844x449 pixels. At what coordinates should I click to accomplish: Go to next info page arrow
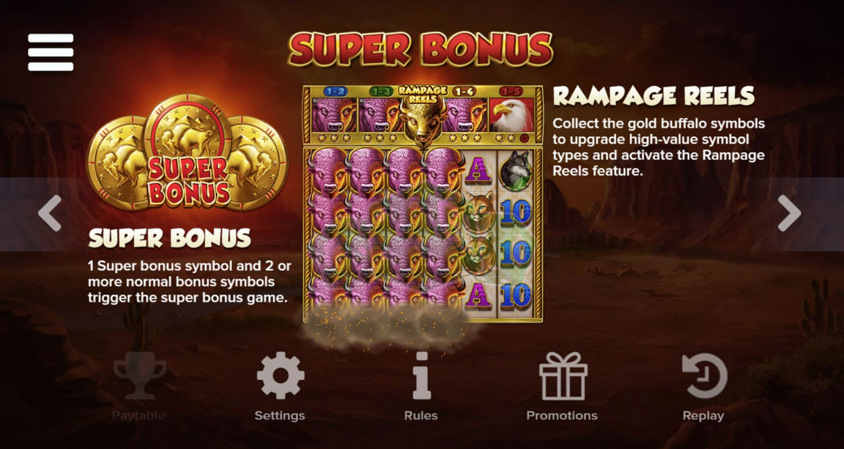pos(789,213)
